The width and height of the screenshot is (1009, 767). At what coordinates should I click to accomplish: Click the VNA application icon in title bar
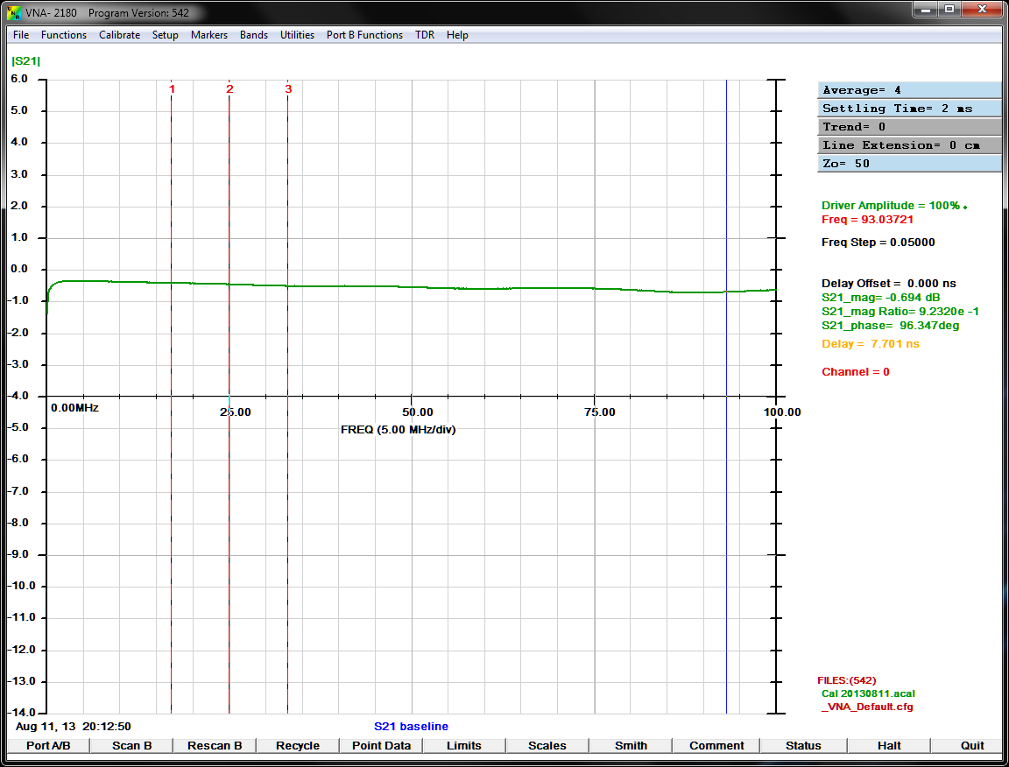(13, 13)
